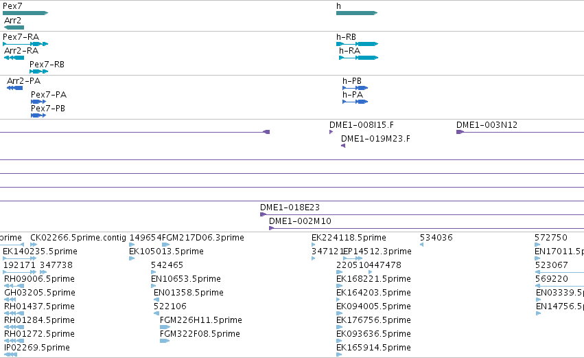
Task: Select the 523067 EST label
Action: click(x=552, y=265)
